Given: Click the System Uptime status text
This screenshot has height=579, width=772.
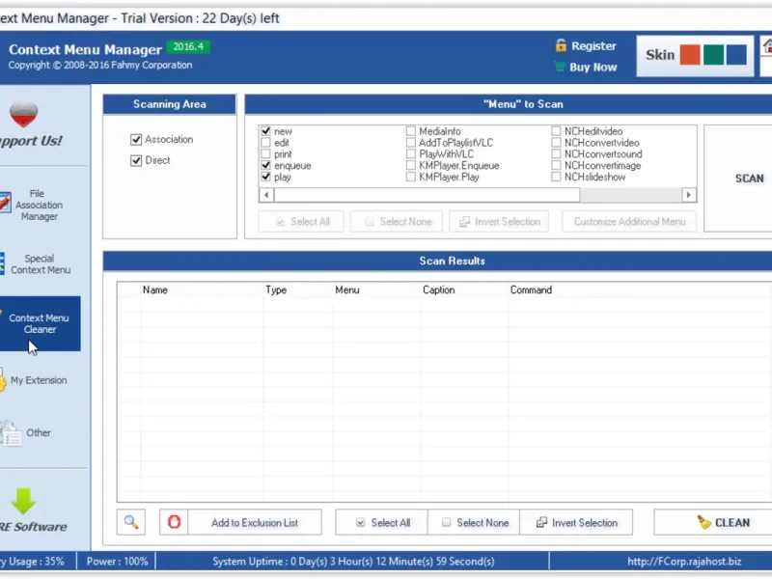Looking at the screenshot, I should pos(353,562).
